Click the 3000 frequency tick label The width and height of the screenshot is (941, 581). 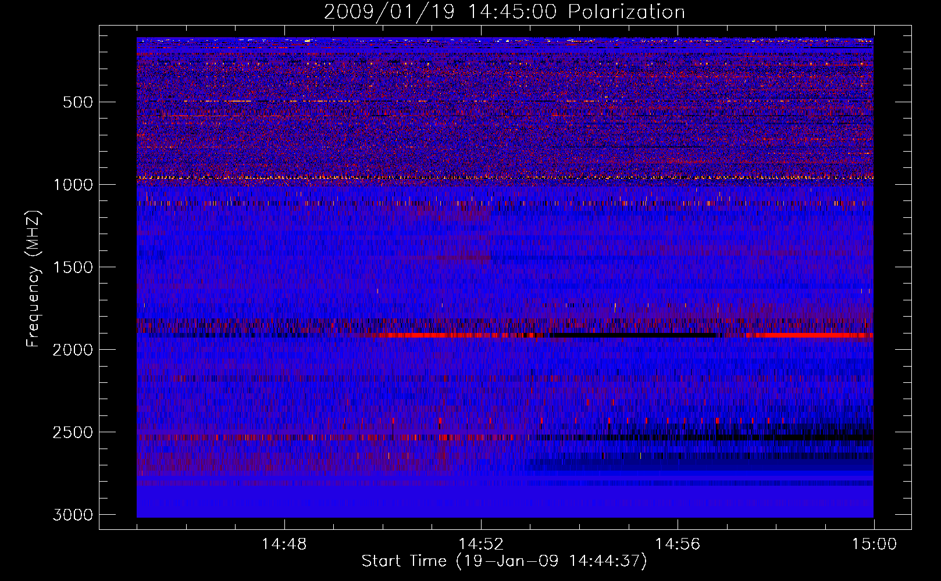click(x=73, y=515)
